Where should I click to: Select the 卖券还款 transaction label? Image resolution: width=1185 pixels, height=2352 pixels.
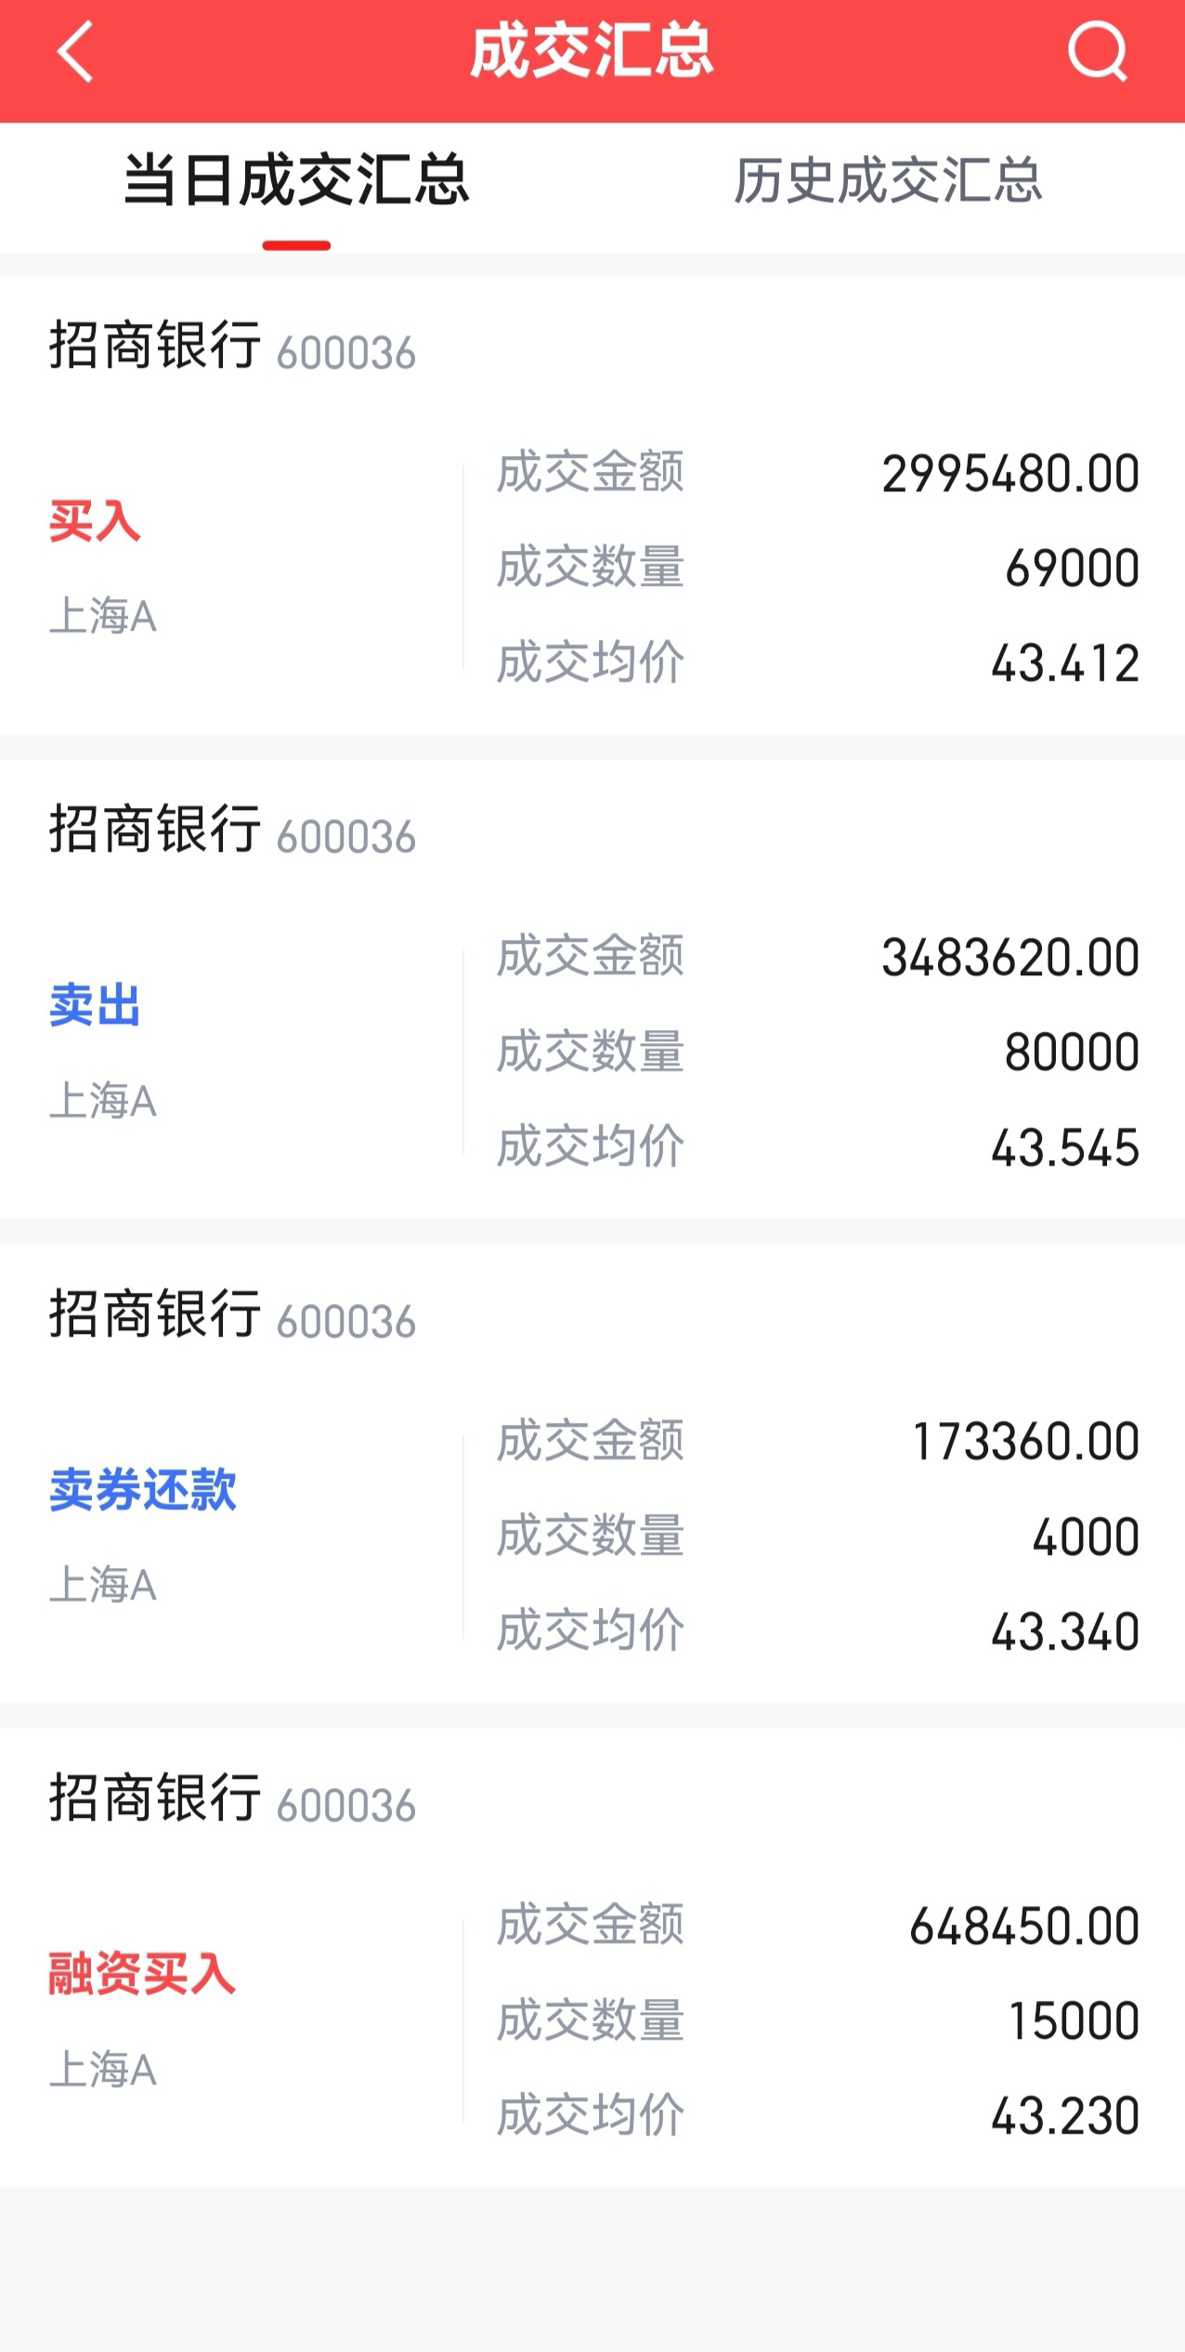click(x=142, y=1490)
